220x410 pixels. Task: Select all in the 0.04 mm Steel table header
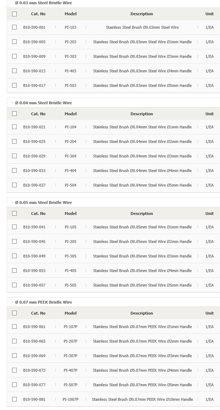(x=15, y=114)
